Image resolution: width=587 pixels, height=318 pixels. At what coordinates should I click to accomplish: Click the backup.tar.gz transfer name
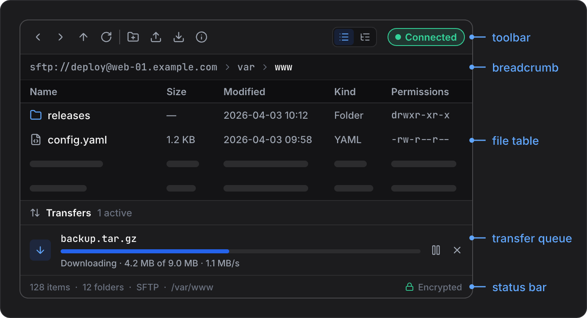point(99,239)
